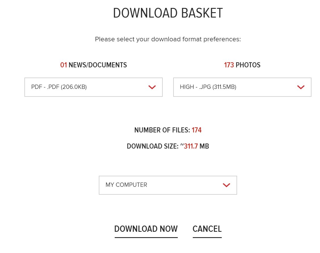Click the DOWNLOAD BASKET heading
This screenshot has height=253, width=320.
pos(168,13)
